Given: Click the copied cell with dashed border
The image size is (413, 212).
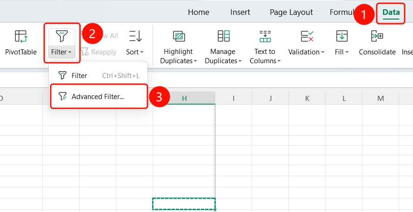Looking at the screenshot, I should click(184, 204).
